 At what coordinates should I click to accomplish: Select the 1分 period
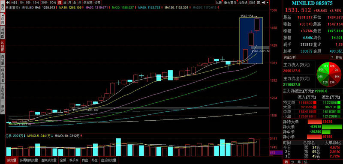(x=21, y=3)
